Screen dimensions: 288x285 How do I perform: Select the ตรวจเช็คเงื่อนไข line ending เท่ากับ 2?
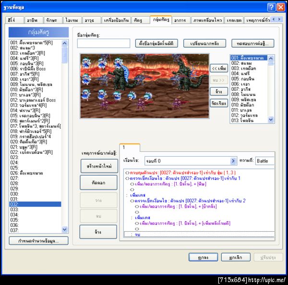coord(199,200)
